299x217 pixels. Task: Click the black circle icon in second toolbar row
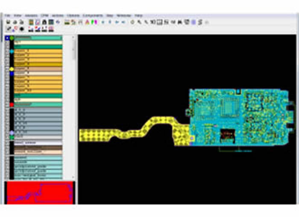[x=21, y=29]
